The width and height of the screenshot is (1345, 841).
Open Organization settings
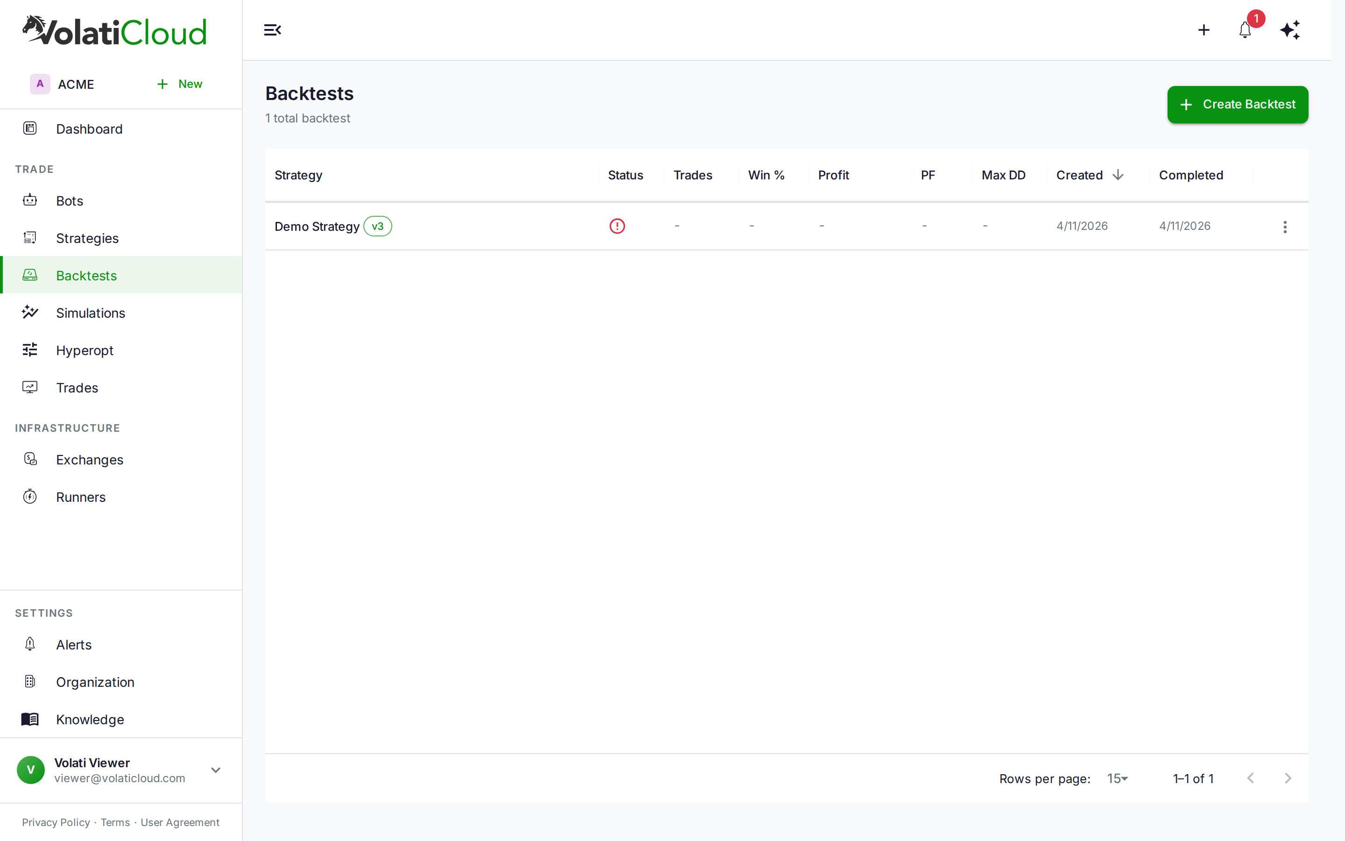tap(121, 682)
